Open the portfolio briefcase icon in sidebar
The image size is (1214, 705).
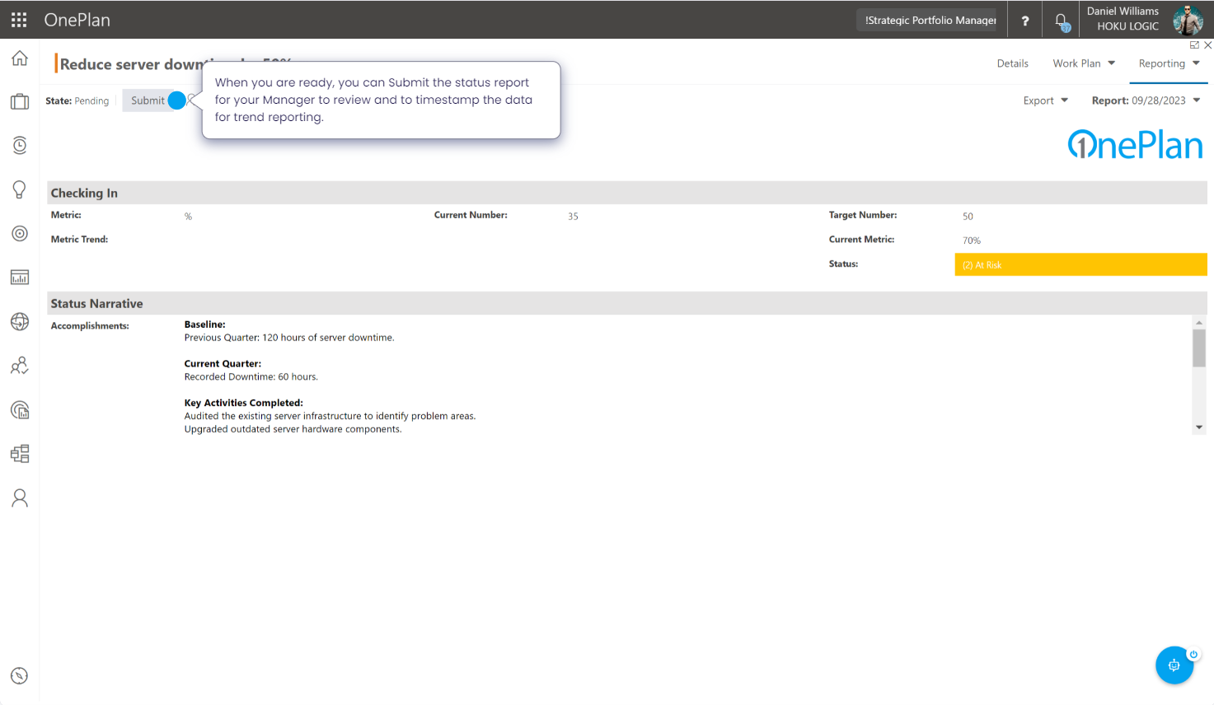[x=20, y=102]
